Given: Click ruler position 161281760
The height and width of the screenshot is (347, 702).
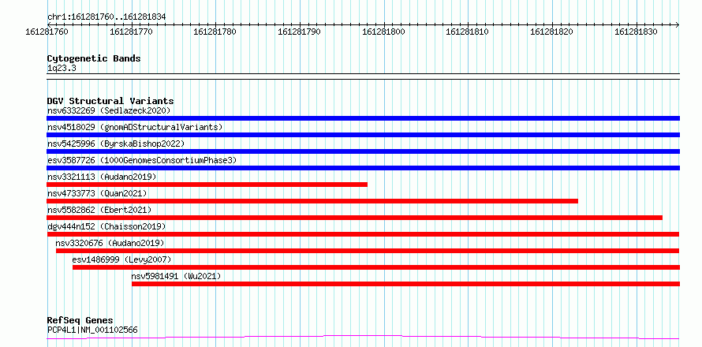Looking at the screenshot, I should point(47,32).
